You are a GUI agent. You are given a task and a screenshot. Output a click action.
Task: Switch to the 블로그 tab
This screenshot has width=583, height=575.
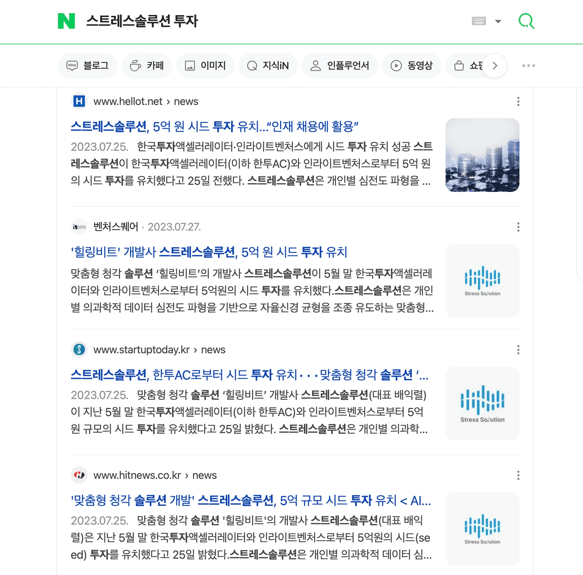[87, 66]
